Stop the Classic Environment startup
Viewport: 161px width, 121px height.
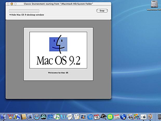click(102, 11)
